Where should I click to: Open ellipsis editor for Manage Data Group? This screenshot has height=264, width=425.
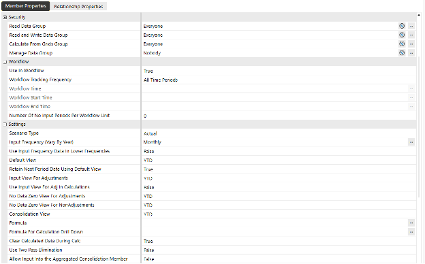tap(411, 53)
